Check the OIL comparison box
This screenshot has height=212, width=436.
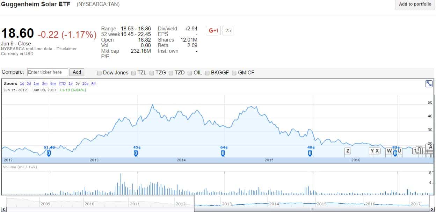190,73
